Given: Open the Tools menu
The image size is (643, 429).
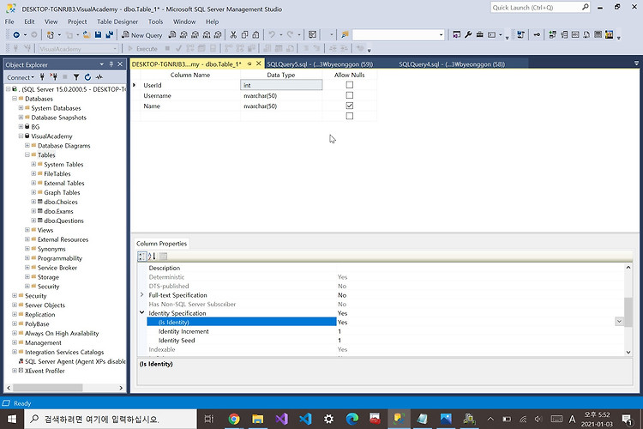Looking at the screenshot, I should 155,21.
